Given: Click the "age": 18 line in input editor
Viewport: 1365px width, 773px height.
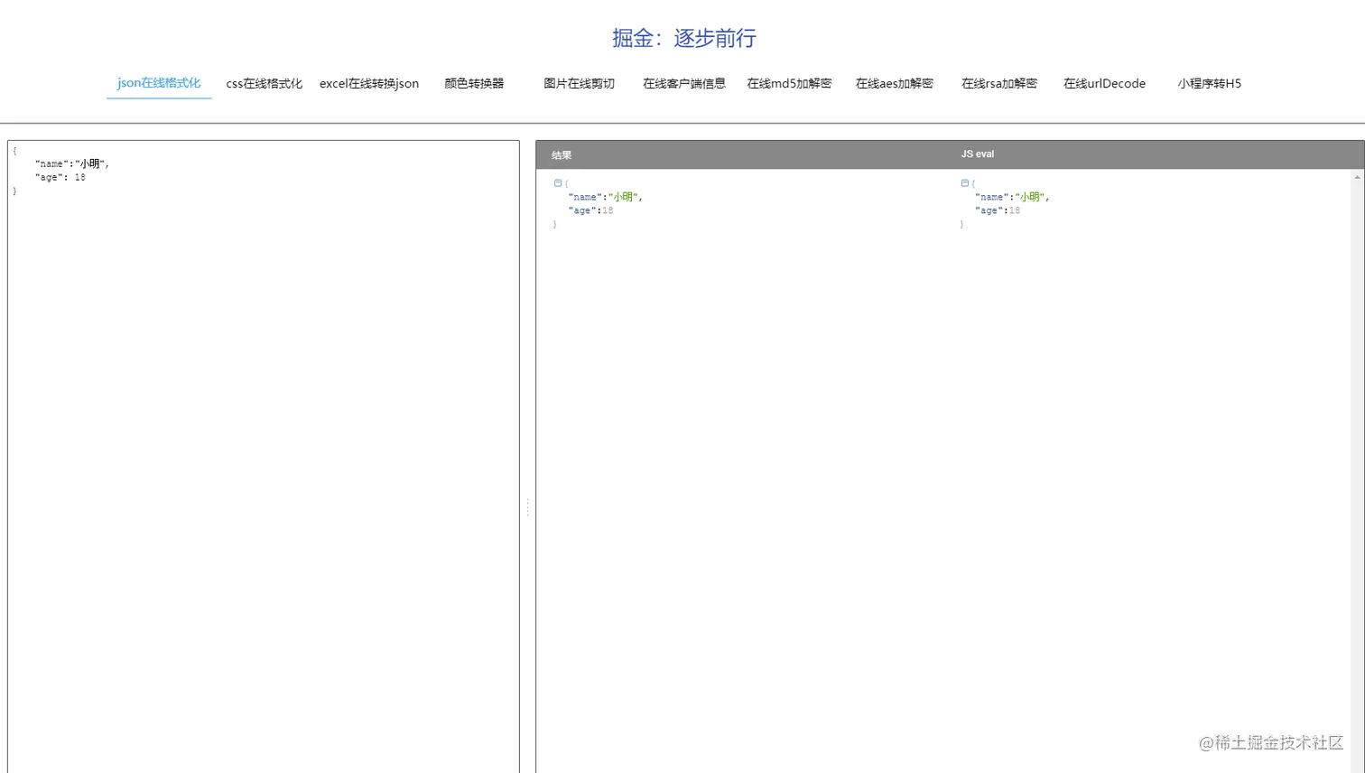Looking at the screenshot, I should [x=60, y=178].
